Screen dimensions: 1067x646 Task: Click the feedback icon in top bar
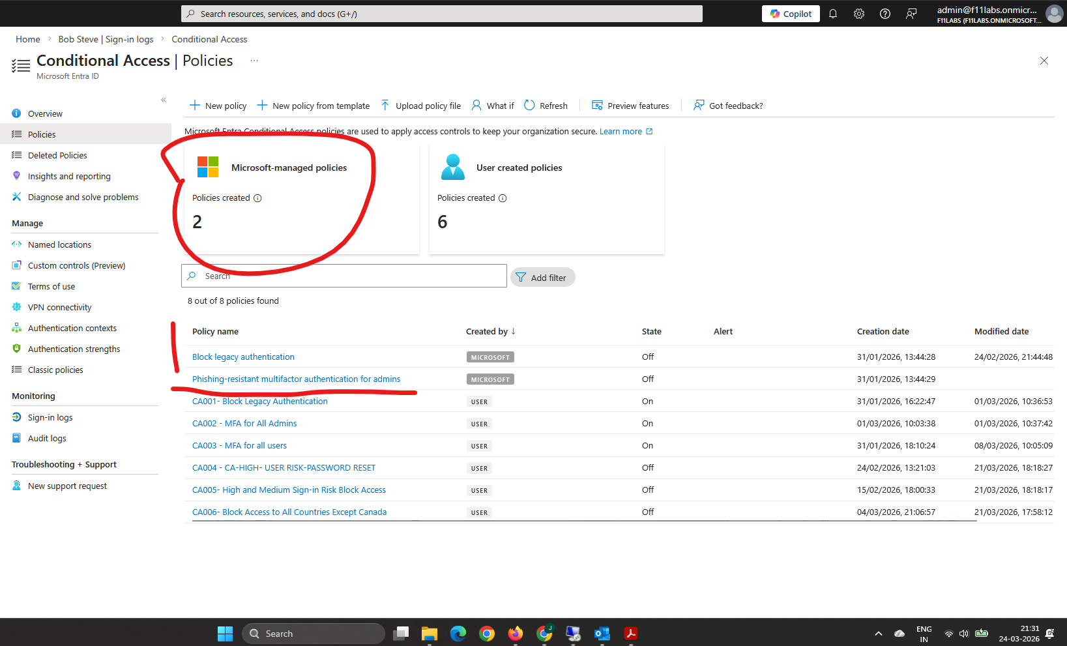pyautogui.click(x=911, y=14)
